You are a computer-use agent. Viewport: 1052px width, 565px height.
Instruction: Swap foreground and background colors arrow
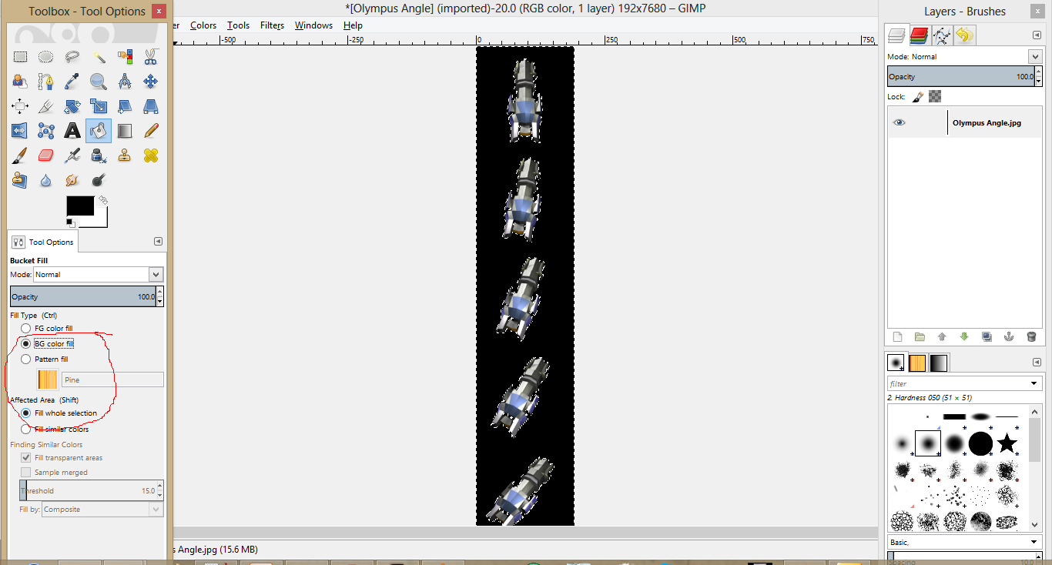click(102, 200)
